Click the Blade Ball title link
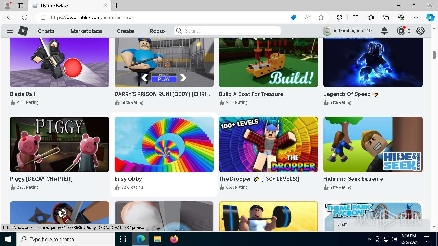This screenshot has height=246, width=438. pos(23,94)
